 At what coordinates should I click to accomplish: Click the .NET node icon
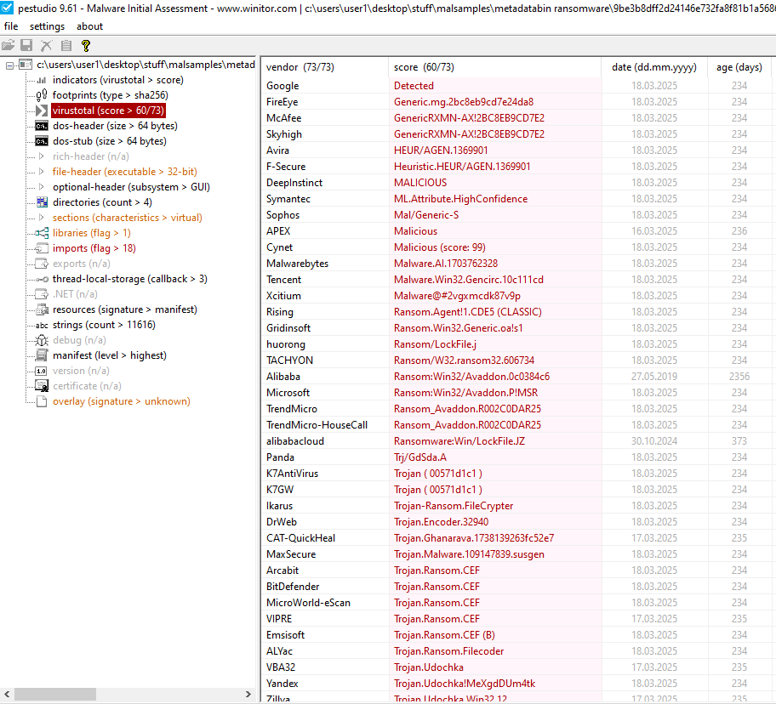[x=42, y=294]
